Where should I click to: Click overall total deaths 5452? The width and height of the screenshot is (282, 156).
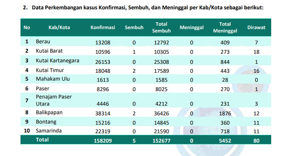(x=225, y=141)
